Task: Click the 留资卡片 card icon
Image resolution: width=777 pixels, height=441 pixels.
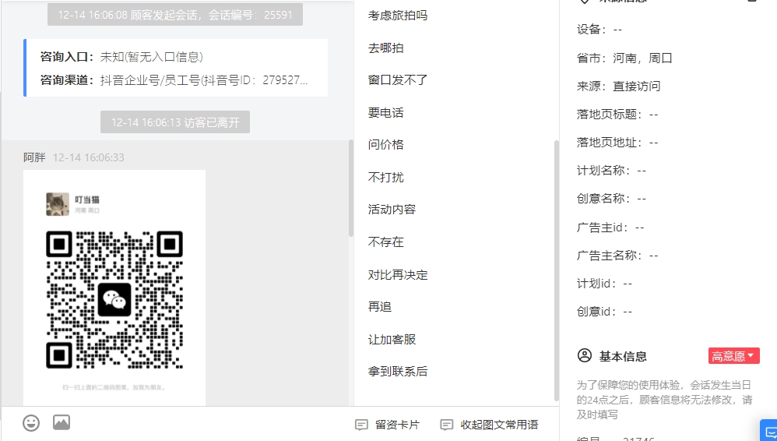Action: tap(362, 425)
